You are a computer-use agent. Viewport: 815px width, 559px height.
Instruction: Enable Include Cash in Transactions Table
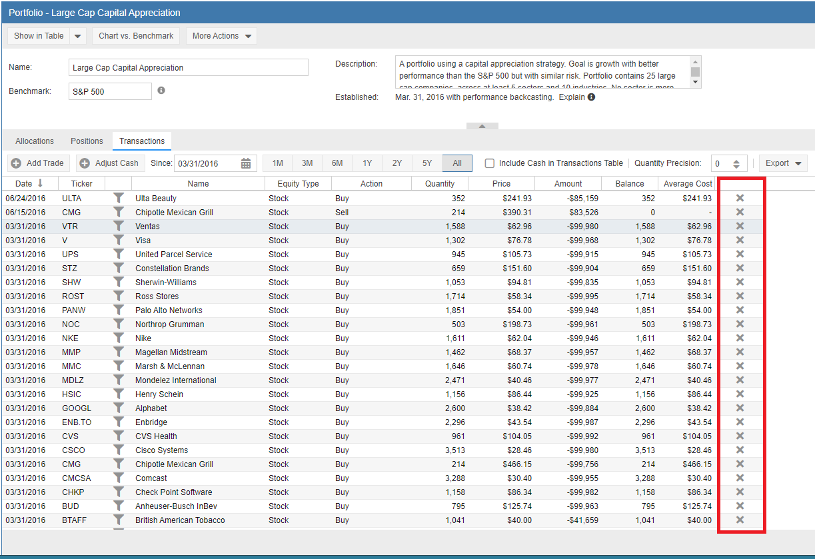coord(490,163)
